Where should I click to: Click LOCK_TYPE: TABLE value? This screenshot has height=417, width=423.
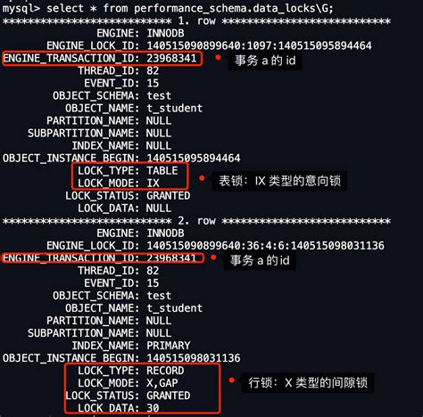pos(162,170)
